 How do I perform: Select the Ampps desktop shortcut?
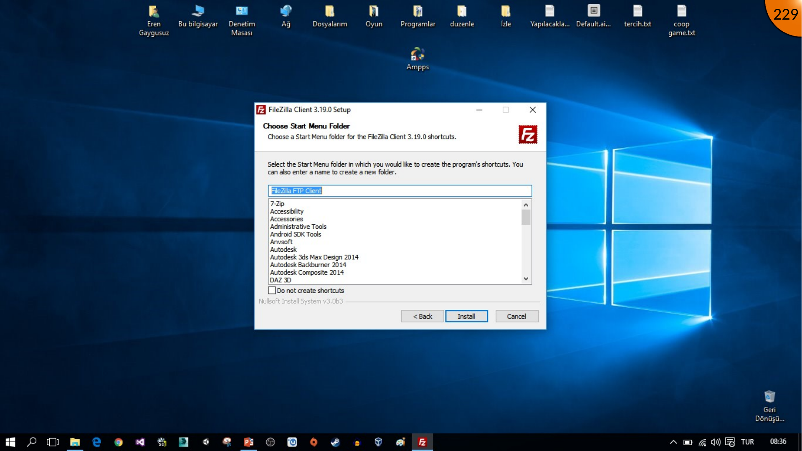[417, 59]
